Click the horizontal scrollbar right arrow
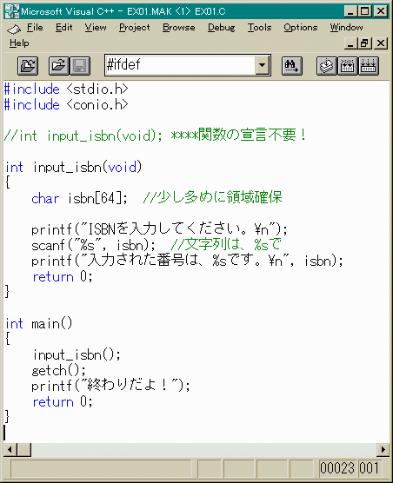 click(383, 450)
